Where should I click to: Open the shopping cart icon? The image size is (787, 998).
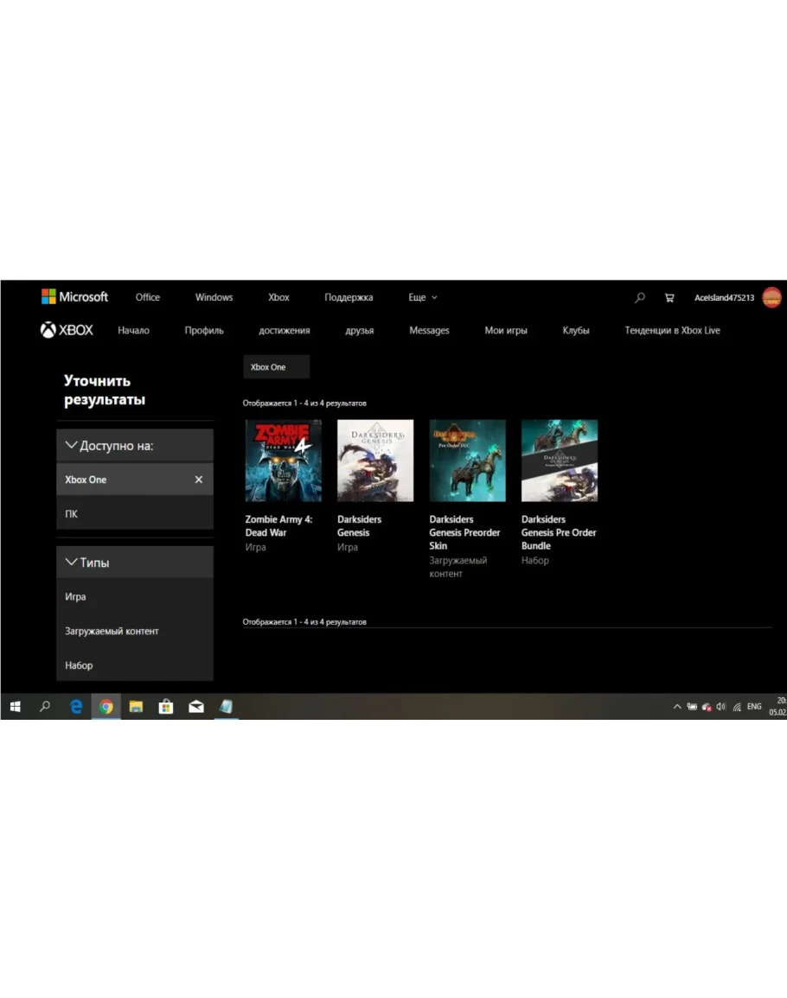pos(669,298)
